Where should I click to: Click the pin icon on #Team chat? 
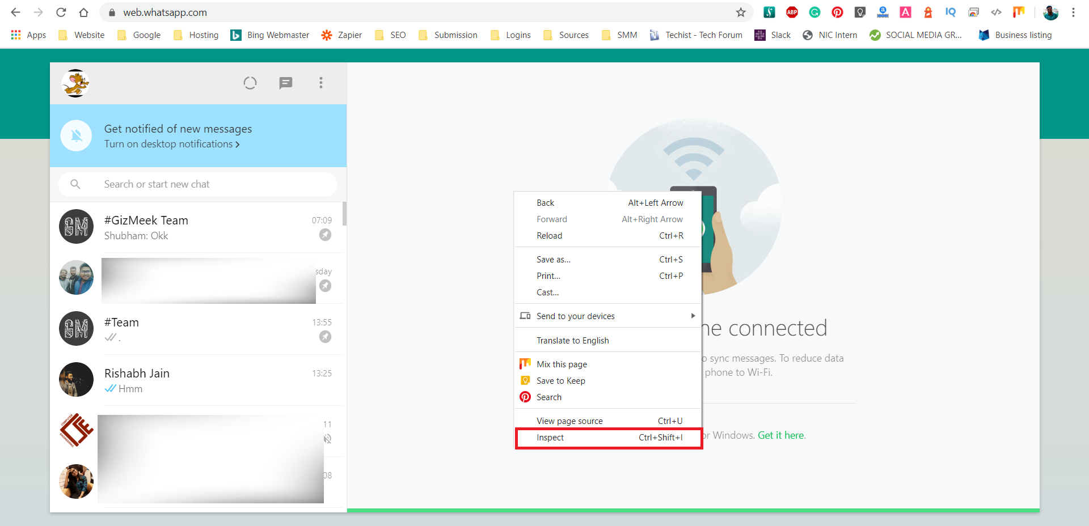click(325, 337)
